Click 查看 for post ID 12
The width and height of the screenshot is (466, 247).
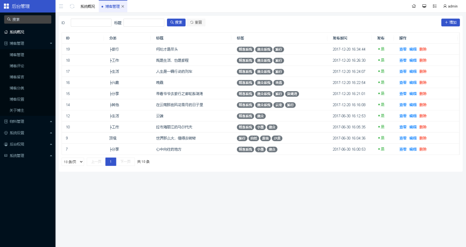pos(403,116)
